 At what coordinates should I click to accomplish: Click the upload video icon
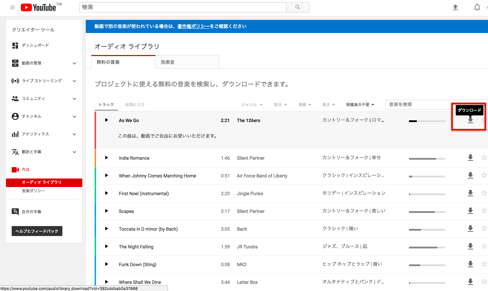tap(455, 7)
